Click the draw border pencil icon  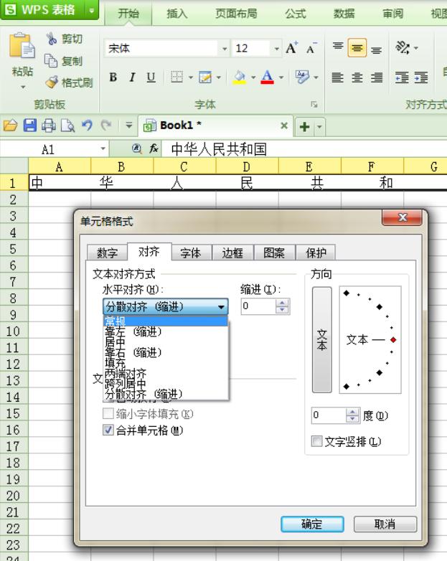(x=205, y=77)
